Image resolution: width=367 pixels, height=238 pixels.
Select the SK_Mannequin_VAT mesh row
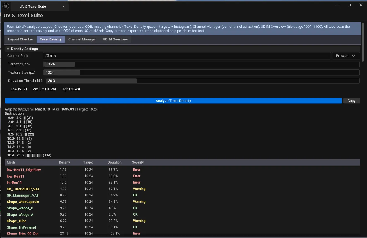click(182, 195)
